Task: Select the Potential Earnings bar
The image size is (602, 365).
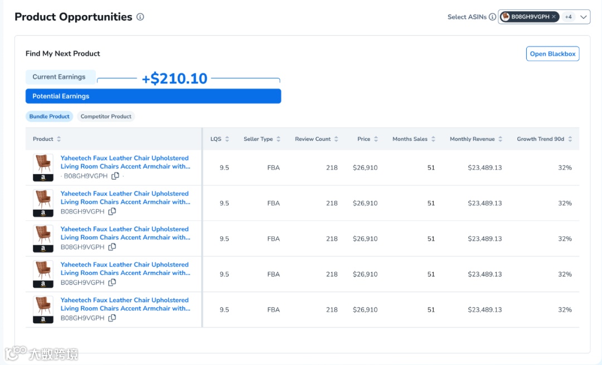Action: [x=153, y=96]
